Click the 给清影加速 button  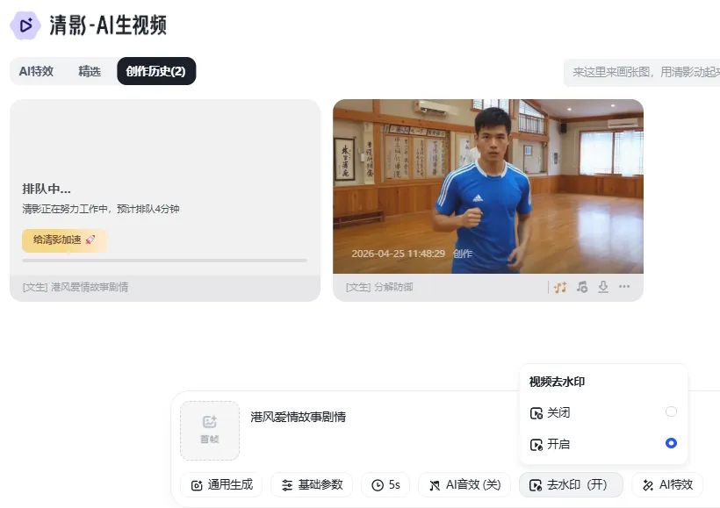[64, 240]
